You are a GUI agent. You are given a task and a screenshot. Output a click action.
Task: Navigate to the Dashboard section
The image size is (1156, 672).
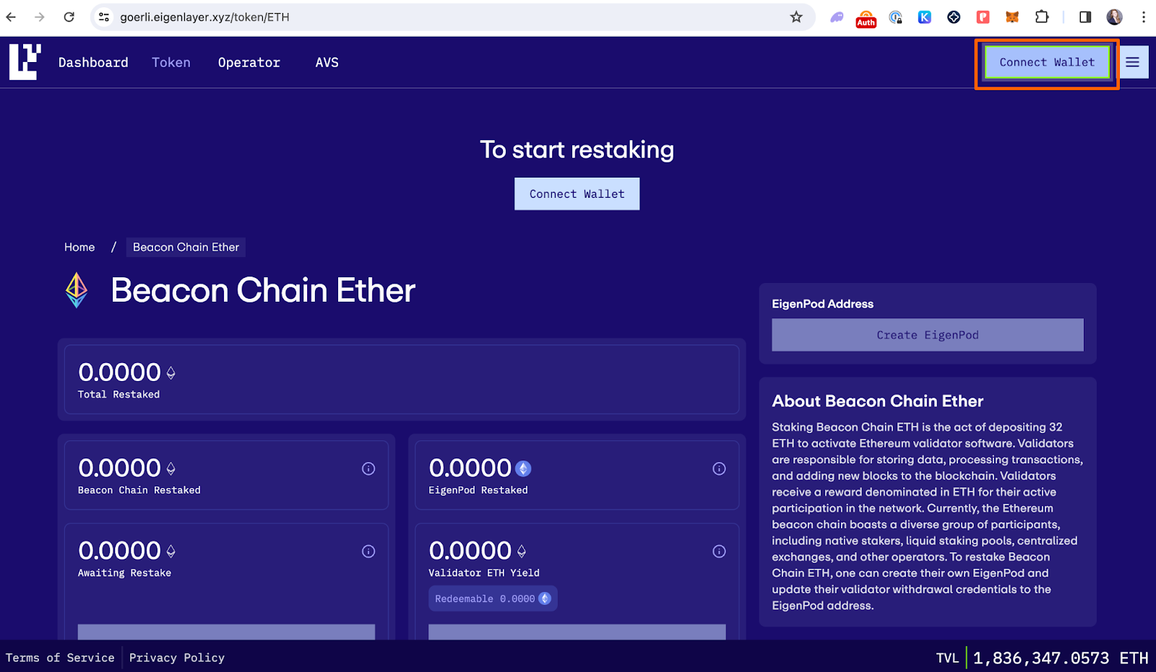point(93,62)
